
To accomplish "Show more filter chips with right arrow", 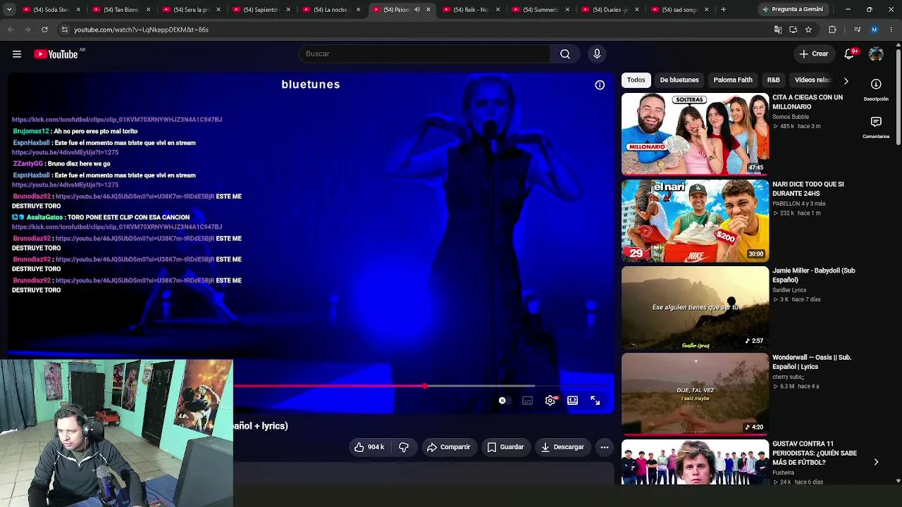I will (846, 80).
